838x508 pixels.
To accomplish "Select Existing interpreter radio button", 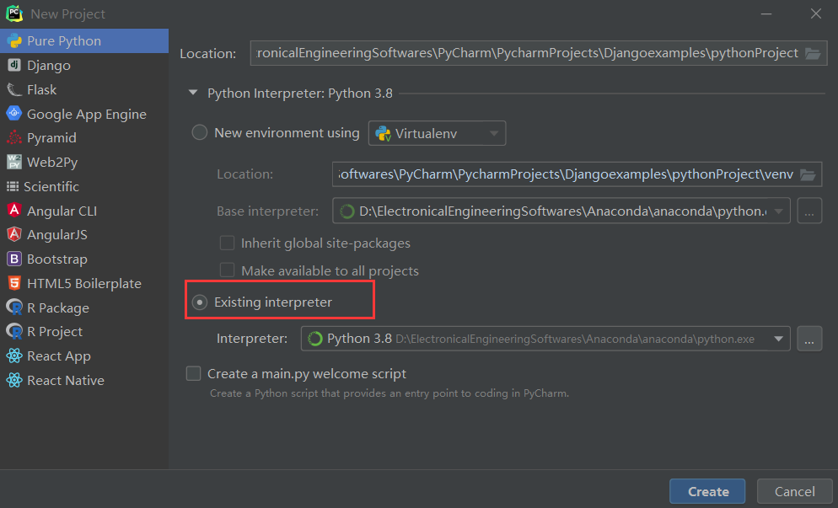I will [199, 302].
